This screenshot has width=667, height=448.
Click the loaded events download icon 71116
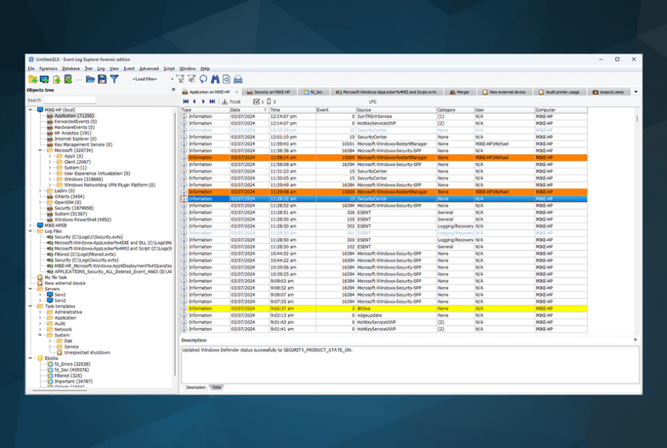(x=225, y=101)
